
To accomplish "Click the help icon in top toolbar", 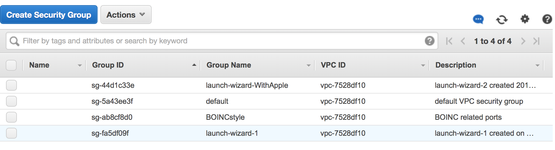I will pyautogui.click(x=547, y=19).
